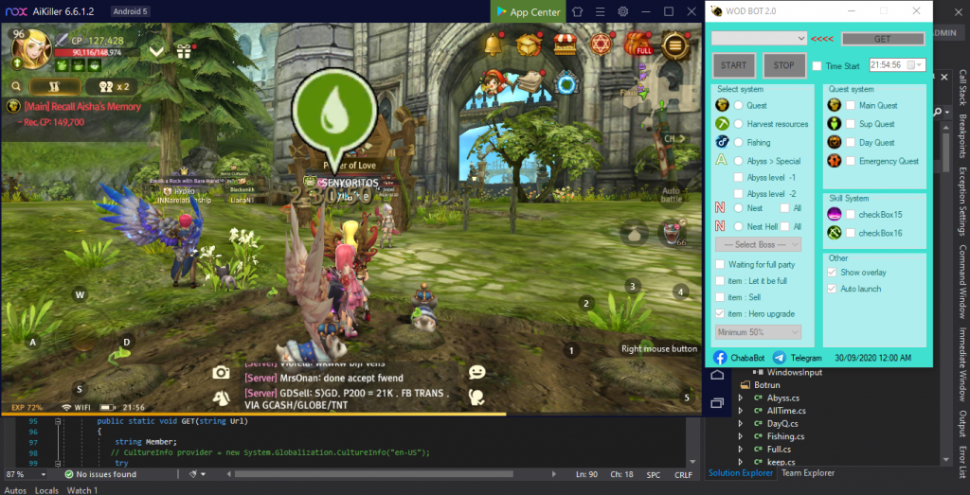970x495 pixels.
Task: Select the Fishing radio button
Action: [x=739, y=142]
